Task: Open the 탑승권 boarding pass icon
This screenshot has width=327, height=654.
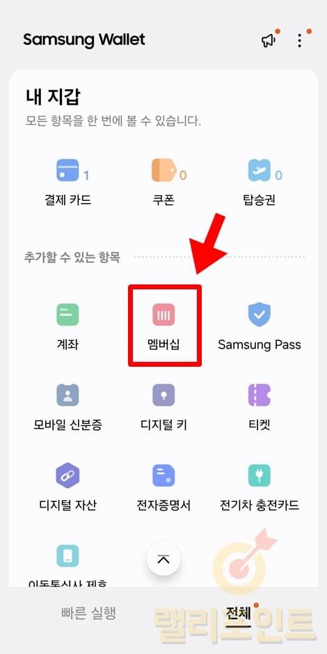Action: 260,170
